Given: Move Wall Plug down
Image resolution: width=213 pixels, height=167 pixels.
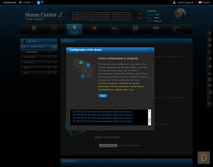Looking at the screenshot, I should [x=55, y=63].
